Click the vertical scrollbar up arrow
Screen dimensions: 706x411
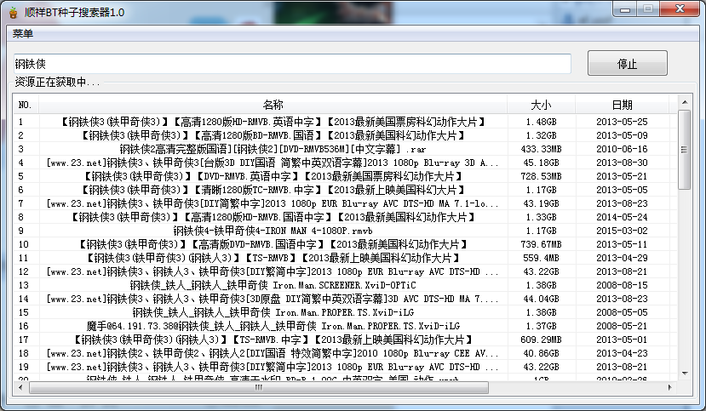pyautogui.click(x=685, y=102)
